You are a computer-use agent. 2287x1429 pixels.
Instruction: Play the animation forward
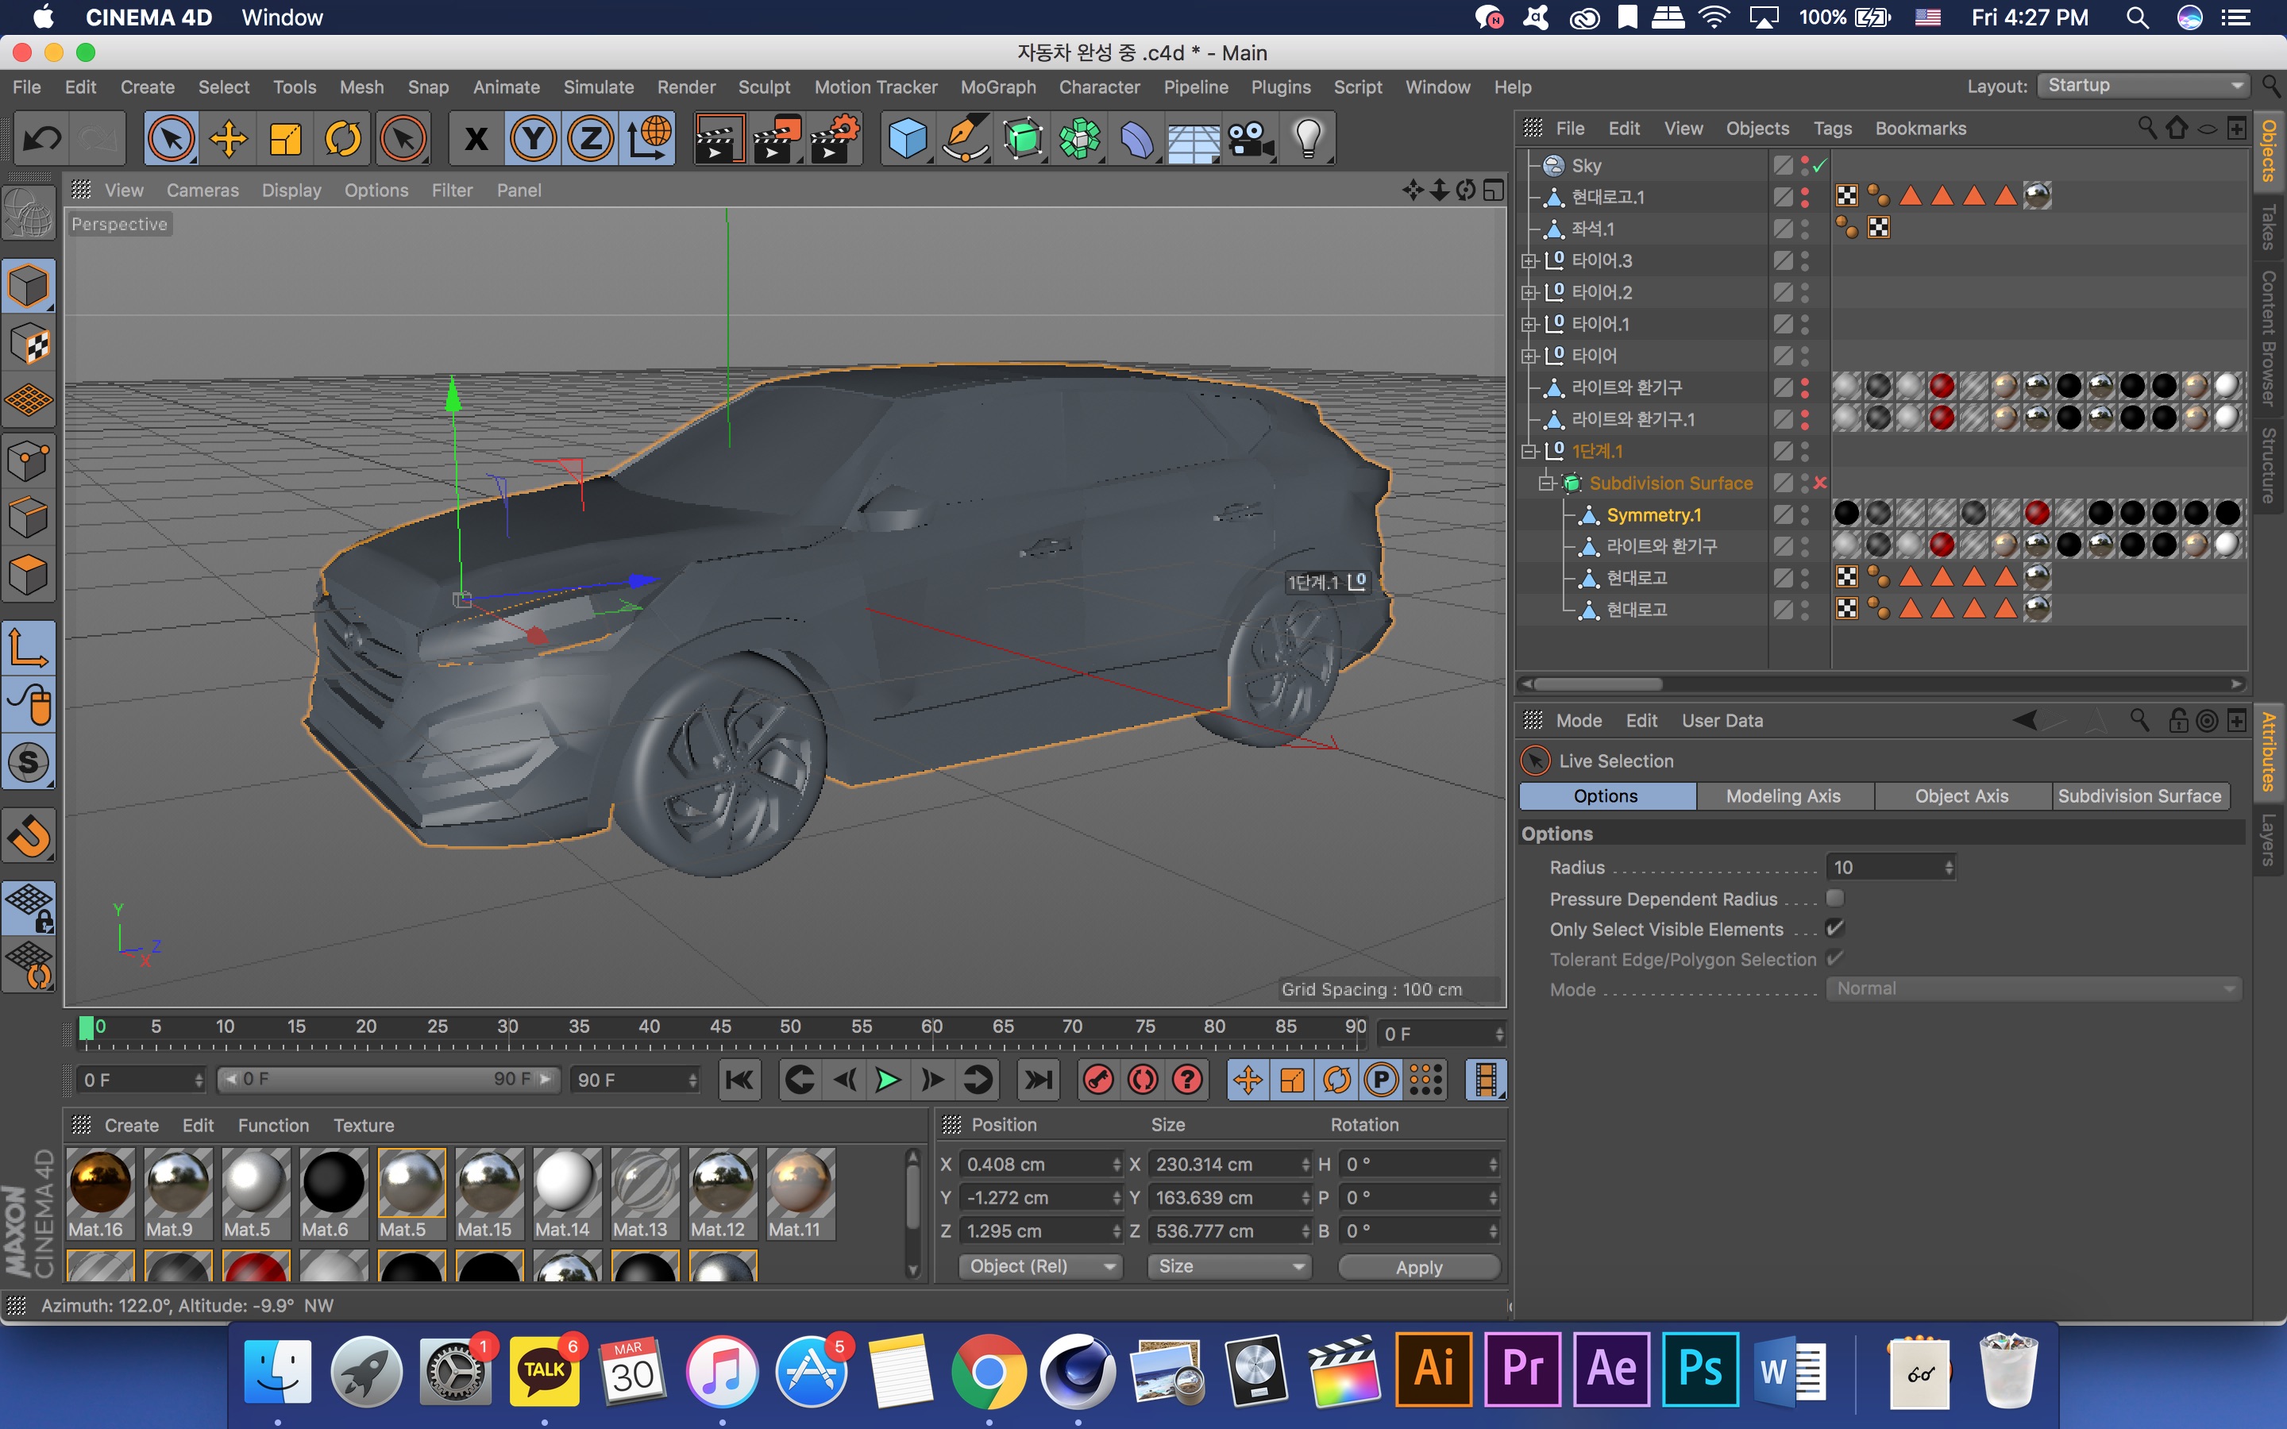pos(887,1080)
